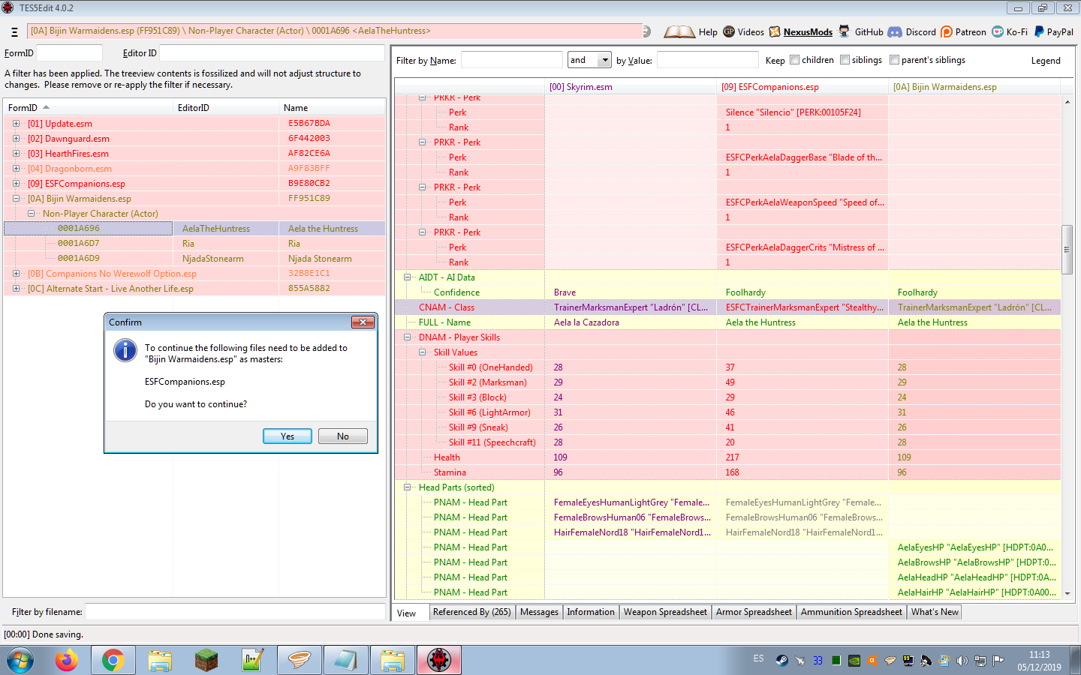This screenshot has width=1081, height=675.
Task: Focus the Filter by filename field
Action: click(x=235, y=612)
